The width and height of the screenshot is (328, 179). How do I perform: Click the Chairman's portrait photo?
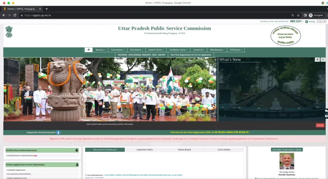[x=287, y=161]
